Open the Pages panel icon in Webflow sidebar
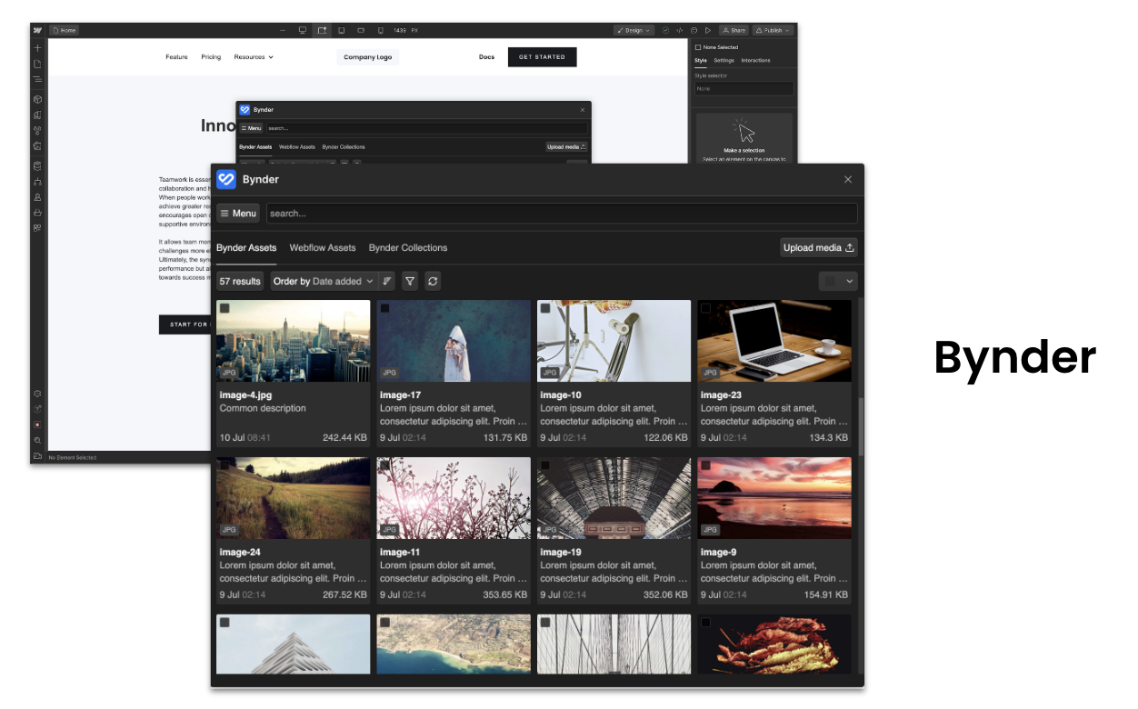The height and width of the screenshot is (709, 1138). pos(37,64)
